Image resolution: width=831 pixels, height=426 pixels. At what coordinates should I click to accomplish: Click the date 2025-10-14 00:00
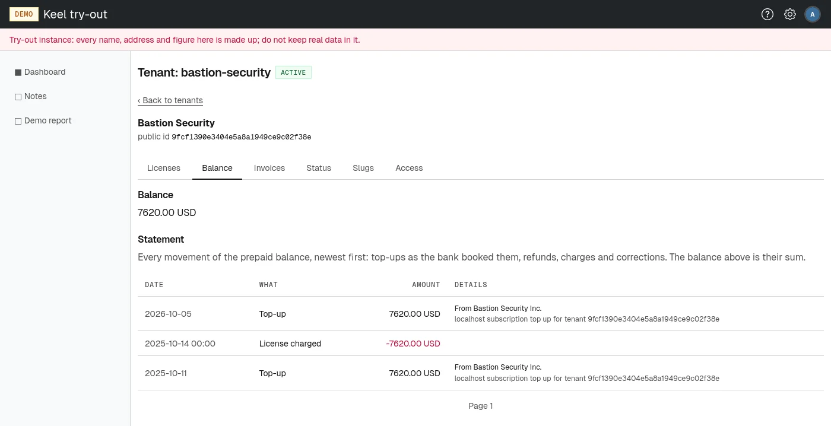click(180, 344)
